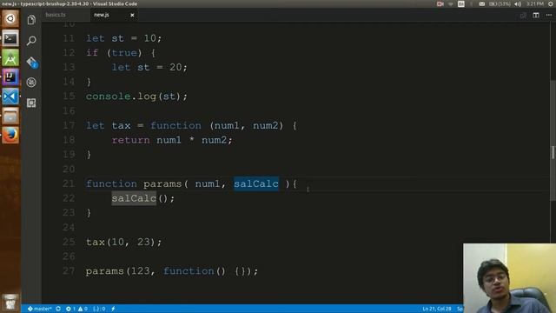Click the open changes icon in editor title
The height and width of the screenshot is (313, 556).
coord(523,16)
